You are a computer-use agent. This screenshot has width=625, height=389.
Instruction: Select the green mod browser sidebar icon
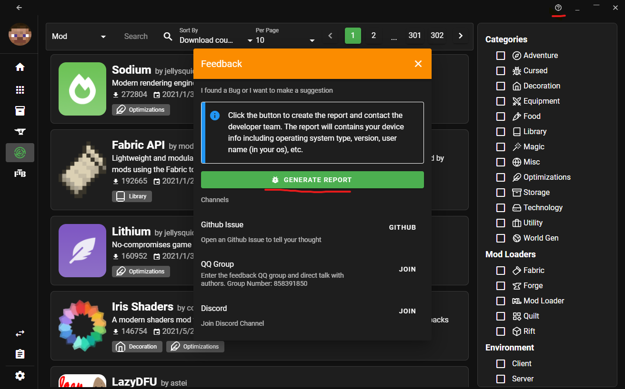pyautogui.click(x=20, y=153)
